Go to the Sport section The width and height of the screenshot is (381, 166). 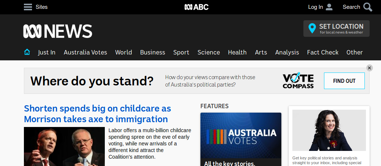(181, 52)
